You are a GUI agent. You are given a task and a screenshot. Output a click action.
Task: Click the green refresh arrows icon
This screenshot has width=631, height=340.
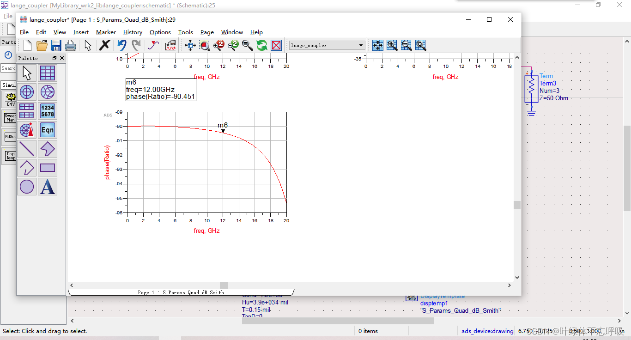point(262,45)
